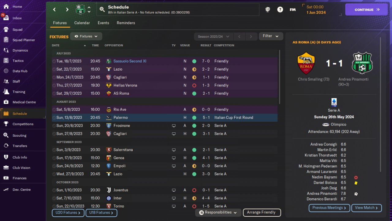
Task: Open the Reminders tab
Action: pos(126,23)
